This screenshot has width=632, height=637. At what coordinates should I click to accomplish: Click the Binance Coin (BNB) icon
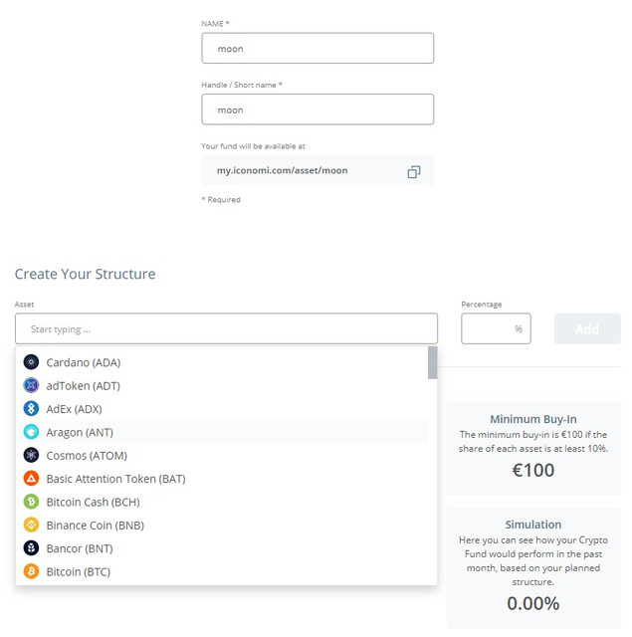[31, 525]
